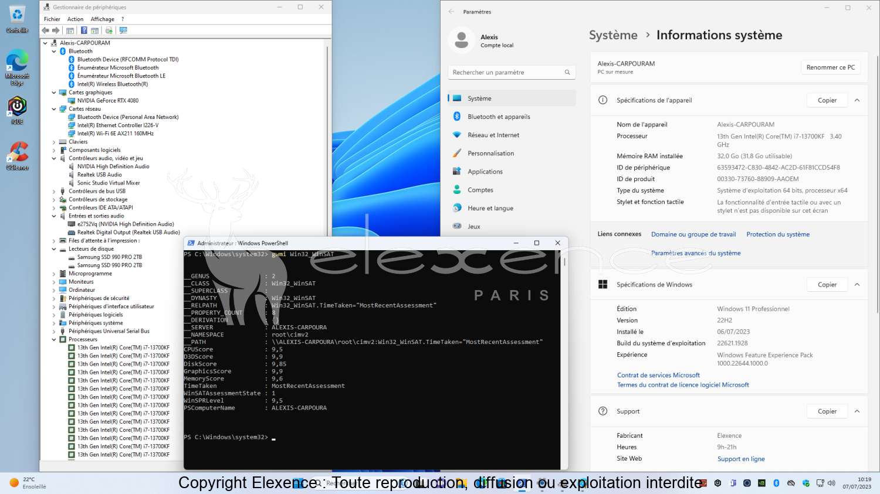The image size is (880, 494).
Task: Click Scan for hardware changes monitor icon
Action: 123,30
